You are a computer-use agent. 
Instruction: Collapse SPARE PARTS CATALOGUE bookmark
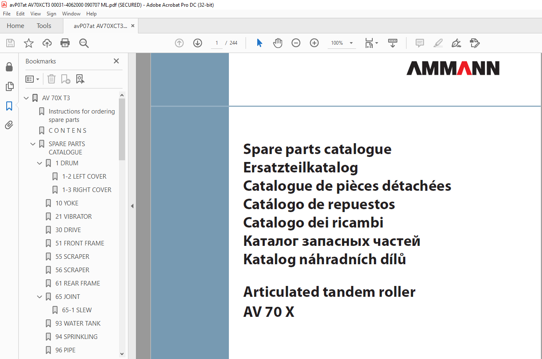point(33,144)
